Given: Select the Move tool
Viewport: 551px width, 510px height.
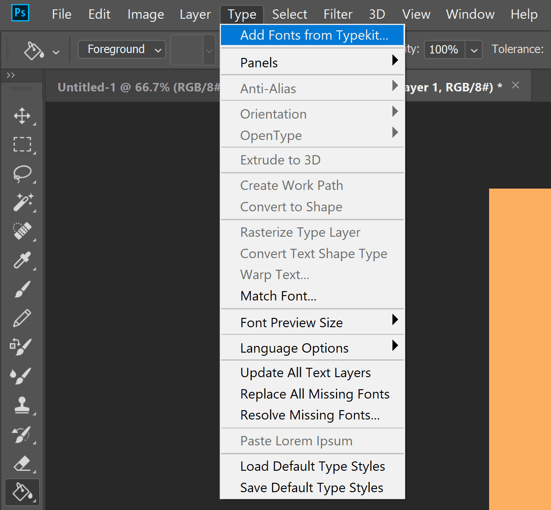Looking at the screenshot, I should point(22,116).
